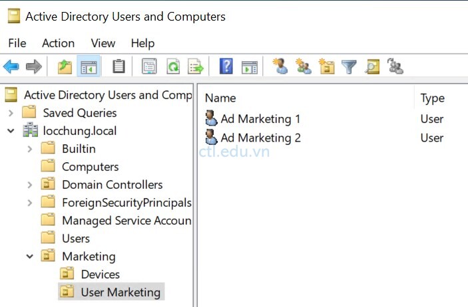Go up one level folder icon
The height and width of the screenshot is (307, 468).
pos(65,66)
